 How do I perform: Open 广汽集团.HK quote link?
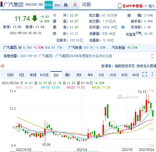13,47
